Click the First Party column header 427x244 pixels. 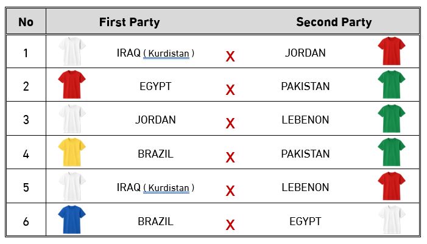[129, 23]
